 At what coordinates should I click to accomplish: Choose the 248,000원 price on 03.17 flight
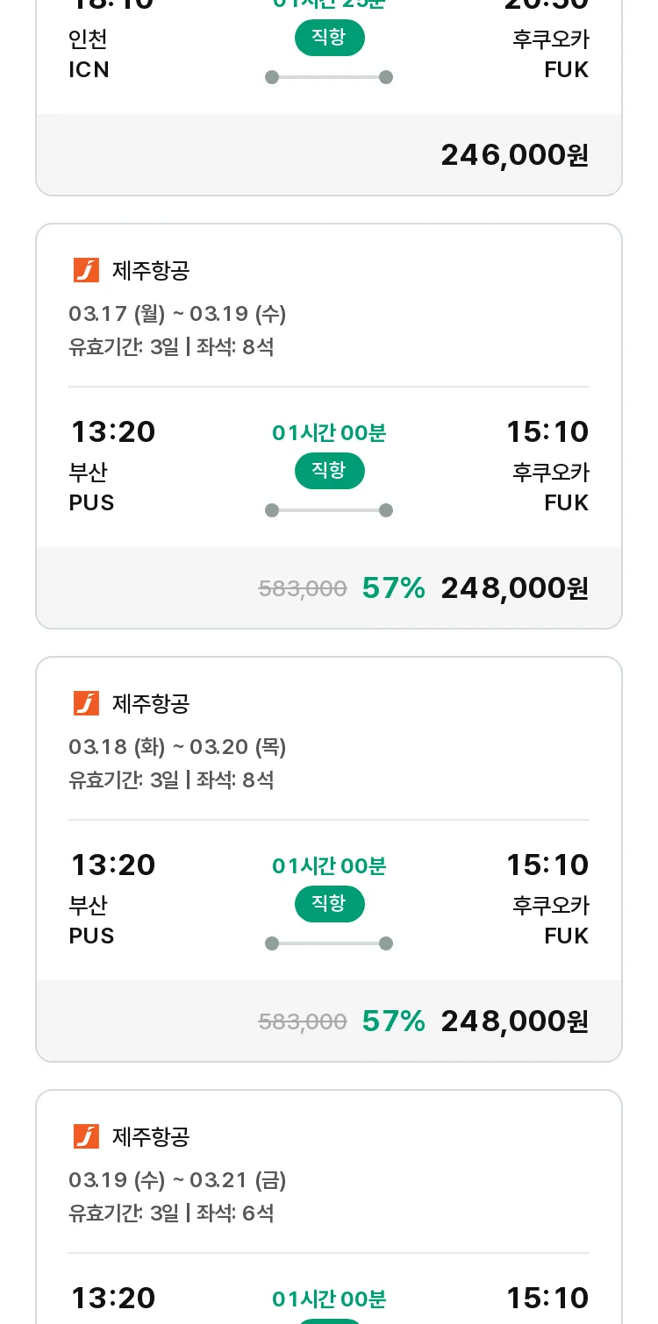pyautogui.click(x=514, y=588)
